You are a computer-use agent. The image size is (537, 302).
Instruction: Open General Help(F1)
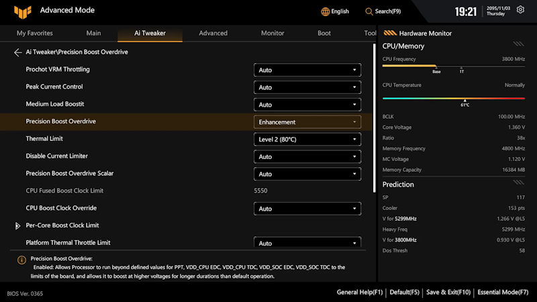360,292
